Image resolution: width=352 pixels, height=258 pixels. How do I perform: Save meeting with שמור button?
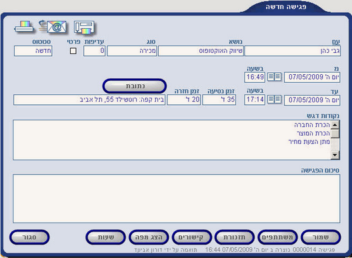coord(321,237)
